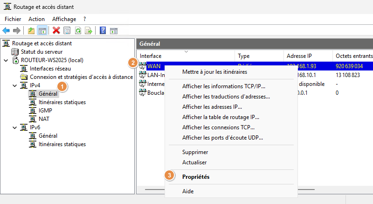Image resolution: width=373 pixels, height=204 pixels.
Task: Collapse the IPv4 tree node
Action: (x=15, y=85)
